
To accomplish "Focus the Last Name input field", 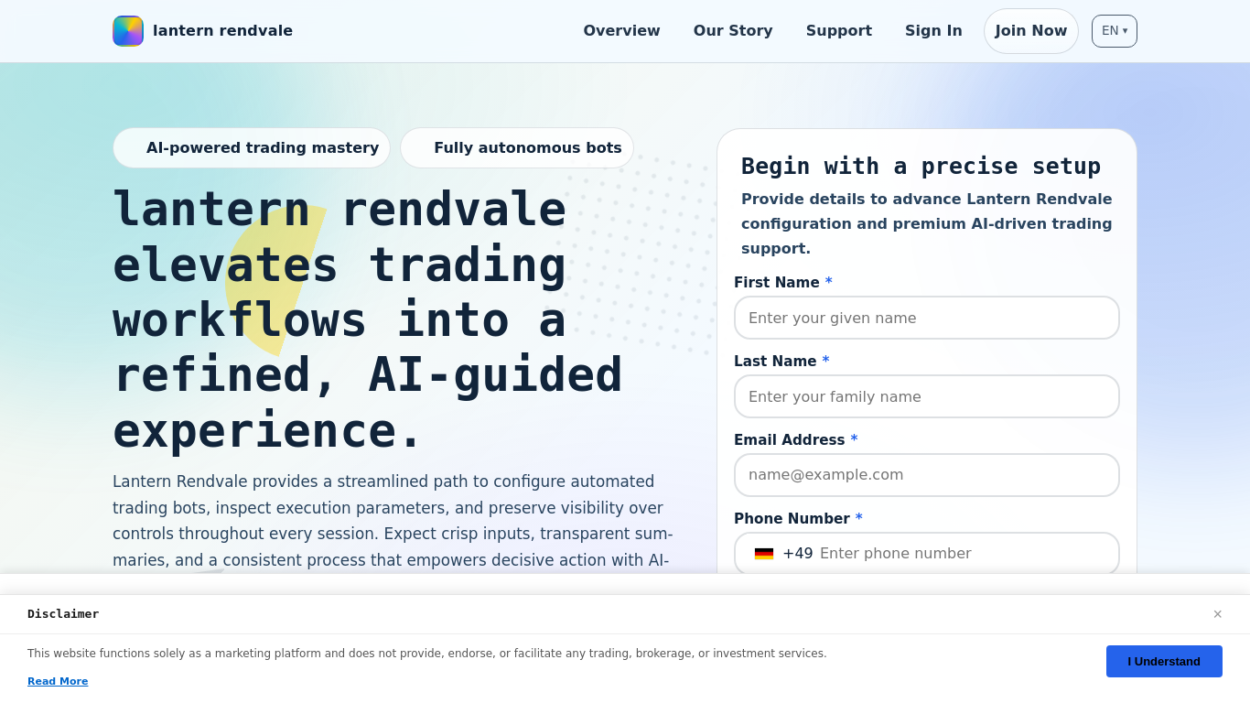I will point(927,396).
